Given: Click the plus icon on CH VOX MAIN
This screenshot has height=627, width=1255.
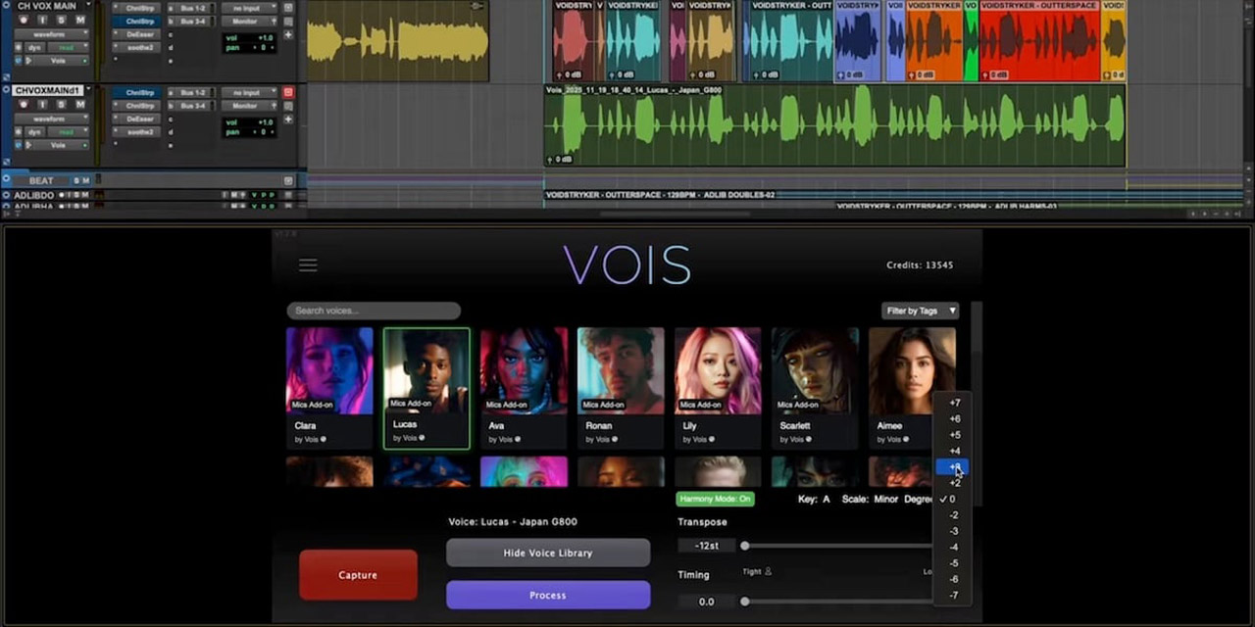Looking at the screenshot, I should 288,34.
